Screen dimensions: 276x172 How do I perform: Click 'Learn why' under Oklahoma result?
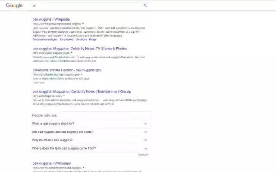[x=38, y=83]
